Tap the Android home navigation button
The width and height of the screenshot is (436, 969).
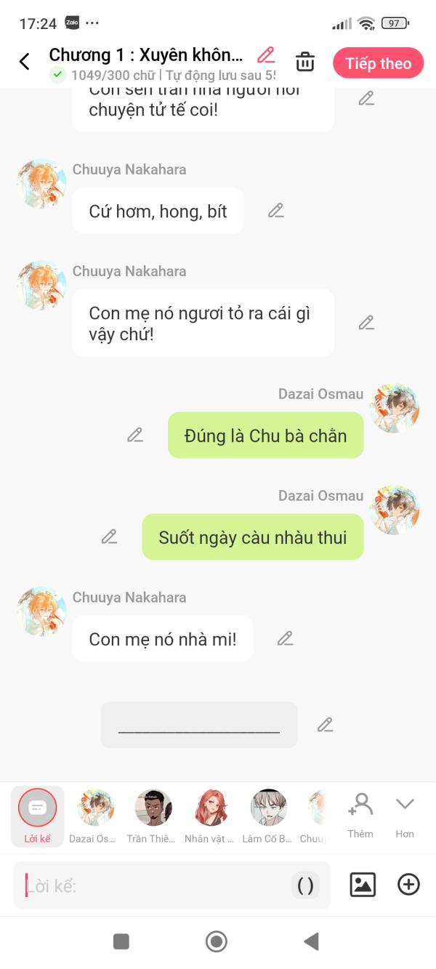pyautogui.click(x=217, y=942)
